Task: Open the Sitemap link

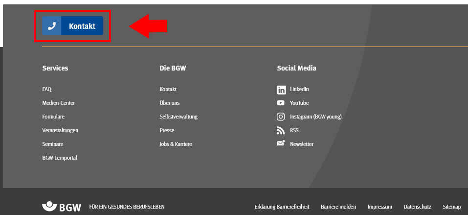Action: 451,207
